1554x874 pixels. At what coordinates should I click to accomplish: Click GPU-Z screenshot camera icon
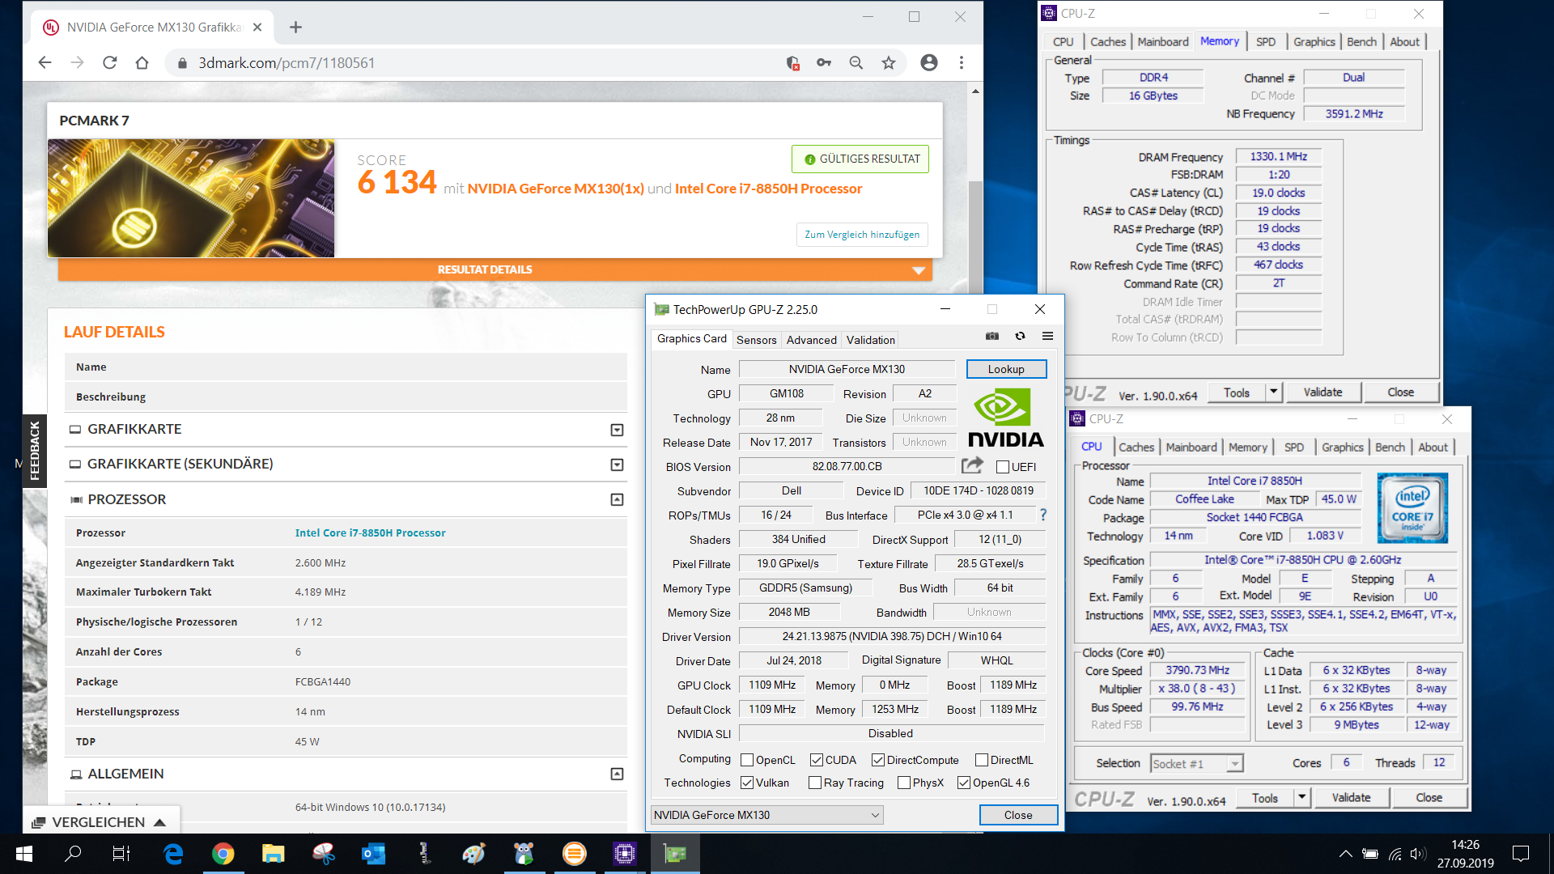coord(992,336)
